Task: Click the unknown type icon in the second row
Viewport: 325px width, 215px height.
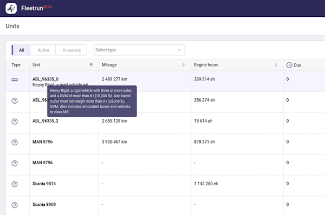Action: pyautogui.click(x=15, y=100)
